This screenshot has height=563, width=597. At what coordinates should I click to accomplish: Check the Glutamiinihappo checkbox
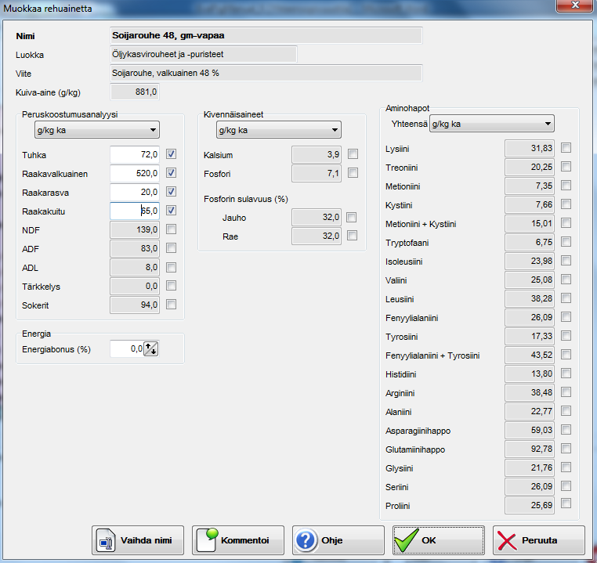click(566, 449)
